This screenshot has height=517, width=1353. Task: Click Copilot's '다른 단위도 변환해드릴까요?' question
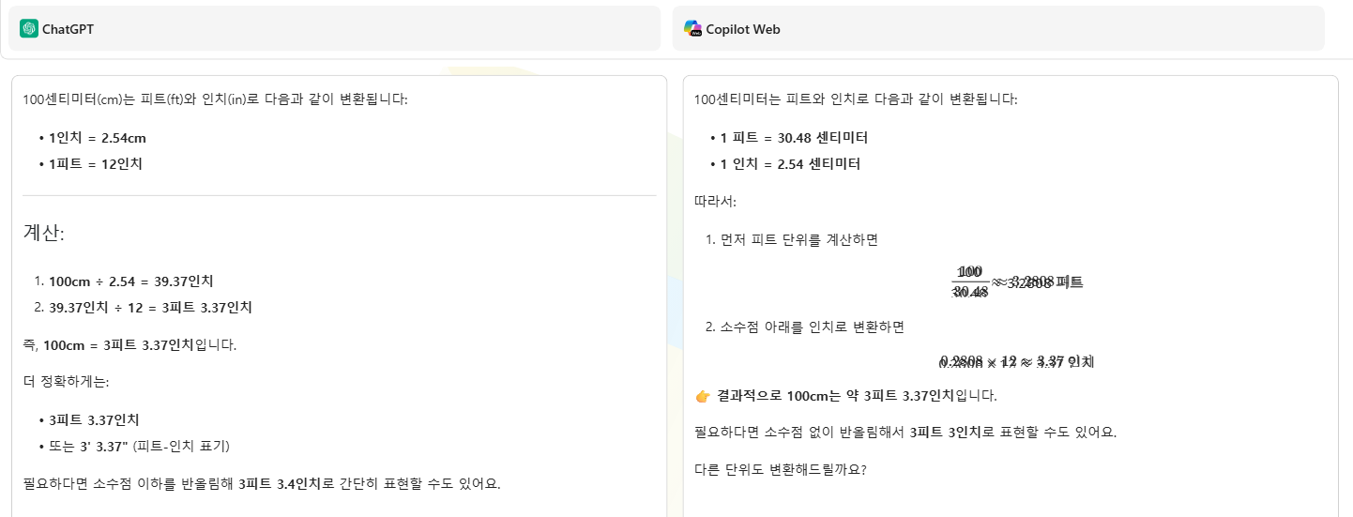(x=780, y=470)
